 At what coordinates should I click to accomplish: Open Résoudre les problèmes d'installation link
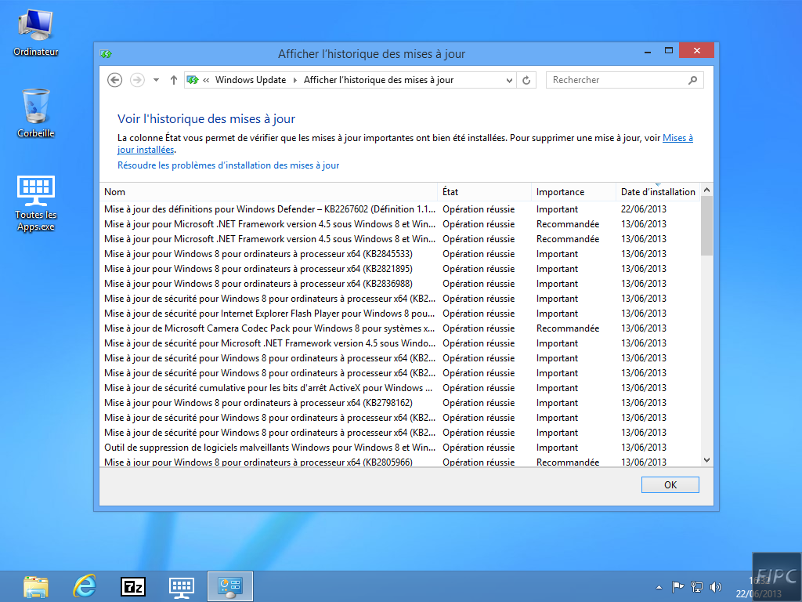point(228,165)
